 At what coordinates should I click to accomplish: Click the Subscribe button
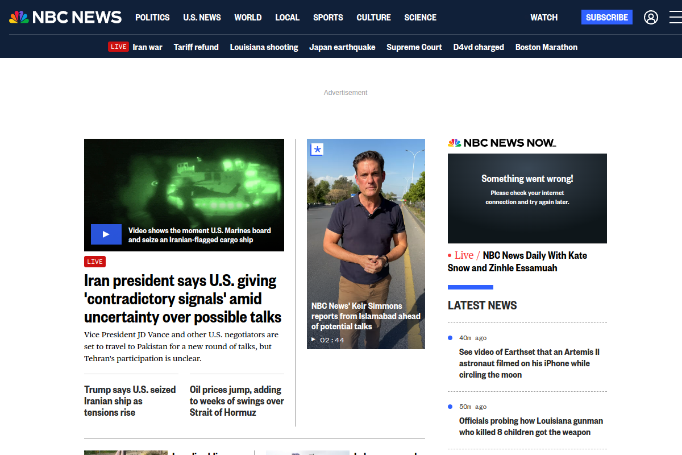coord(607,17)
